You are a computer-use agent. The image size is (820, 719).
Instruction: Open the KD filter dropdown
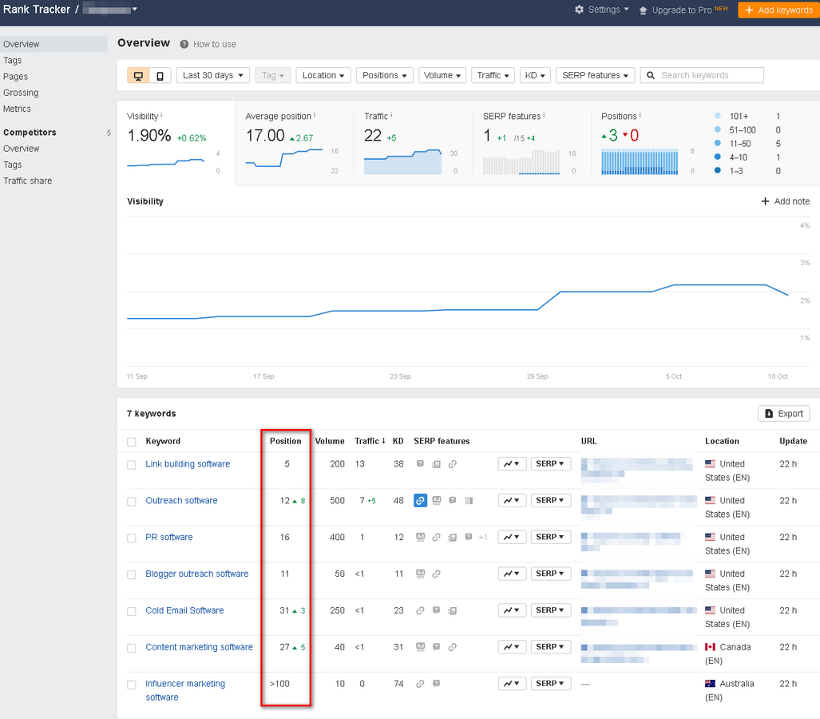535,75
